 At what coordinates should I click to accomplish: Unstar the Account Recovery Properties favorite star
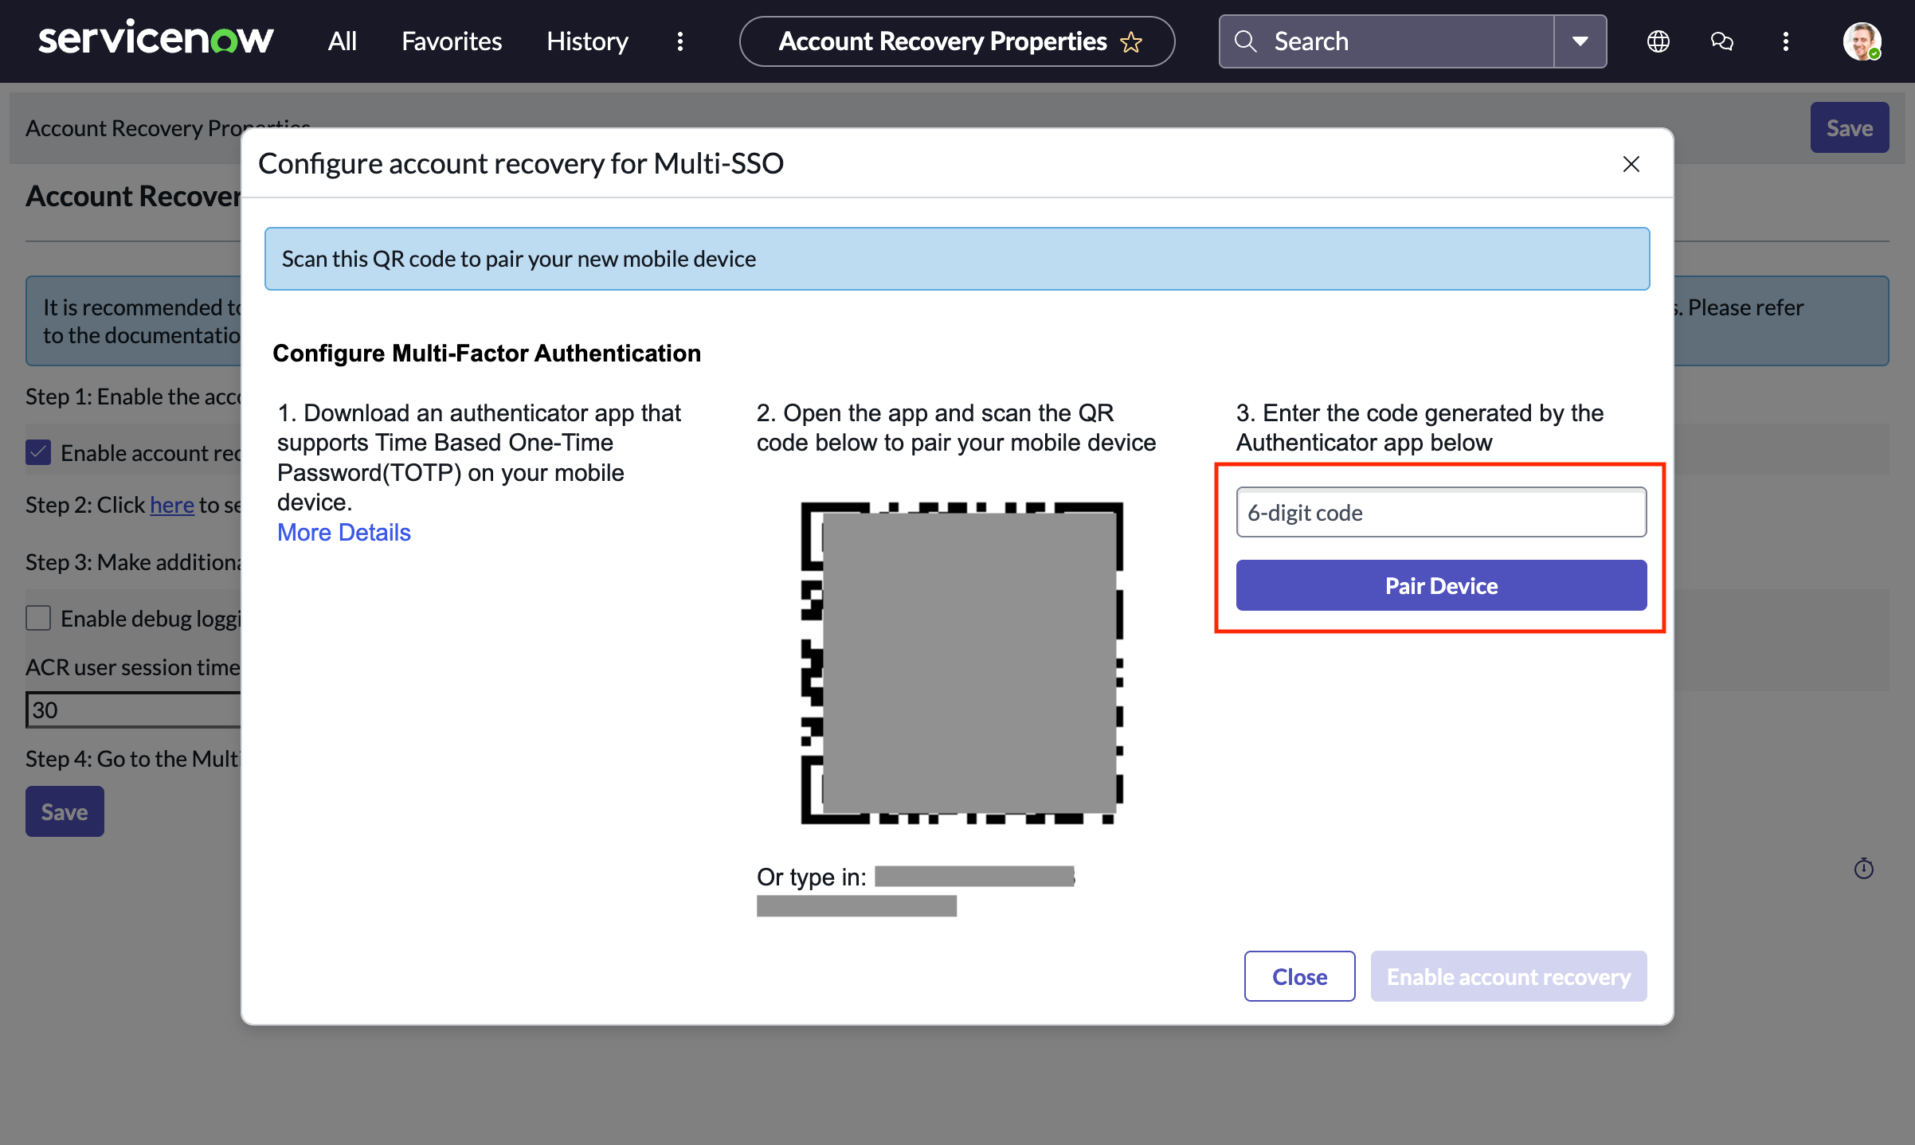click(x=1131, y=41)
